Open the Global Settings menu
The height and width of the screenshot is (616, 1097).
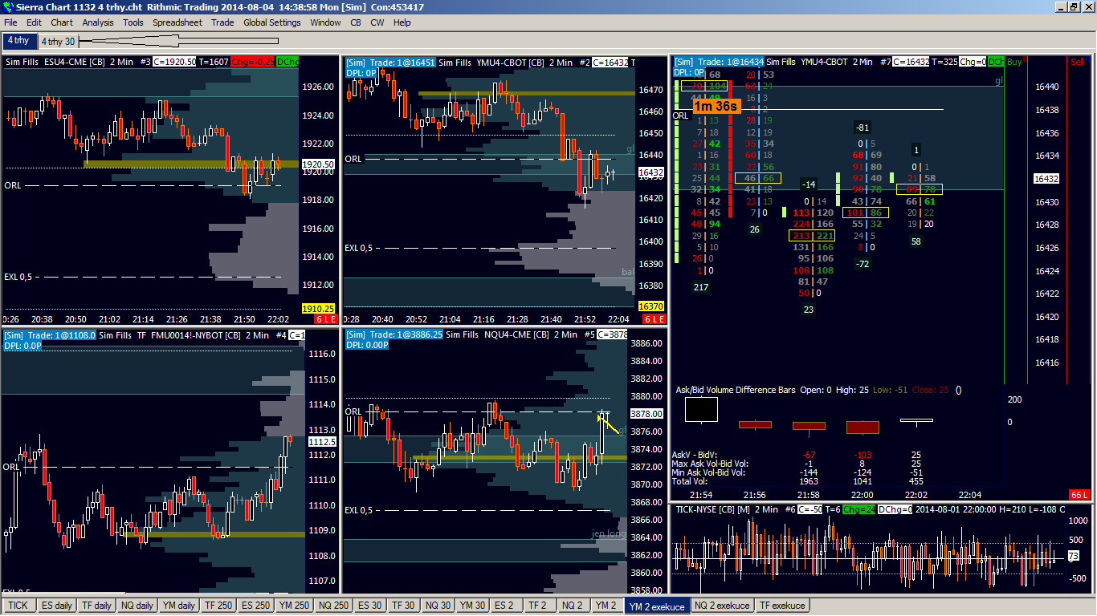tap(272, 22)
